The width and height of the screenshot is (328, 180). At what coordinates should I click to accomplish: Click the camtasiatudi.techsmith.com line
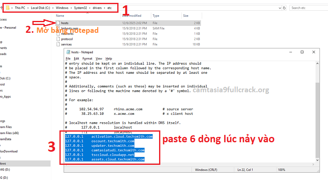click(x=105, y=150)
